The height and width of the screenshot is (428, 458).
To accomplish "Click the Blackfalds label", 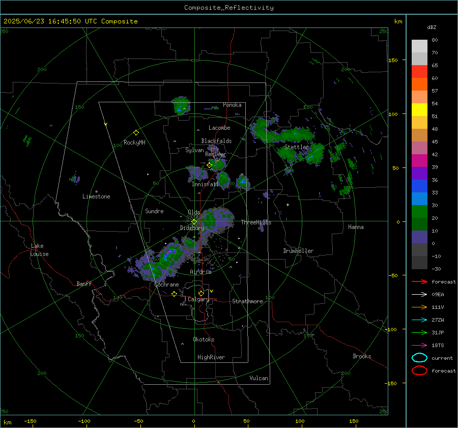I will (216, 141).
